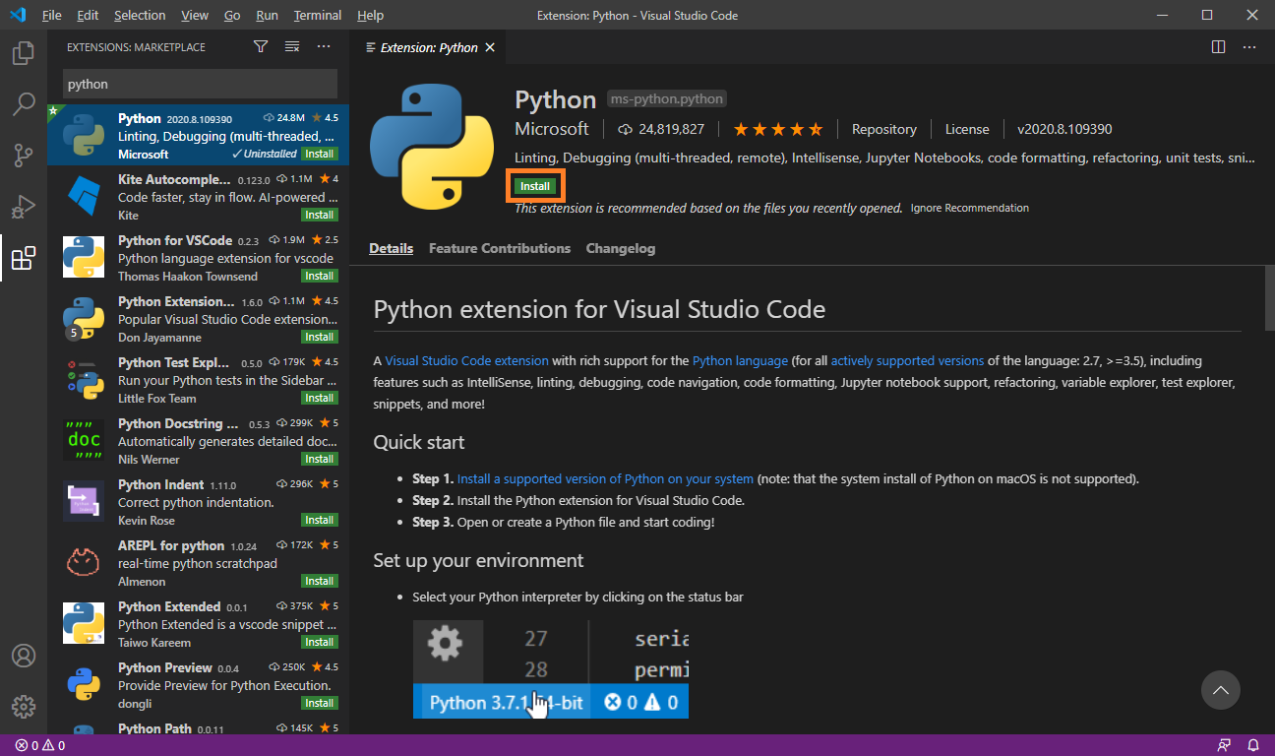1275x756 pixels.
Task: Open the Repository link
Action: (884, 129)
